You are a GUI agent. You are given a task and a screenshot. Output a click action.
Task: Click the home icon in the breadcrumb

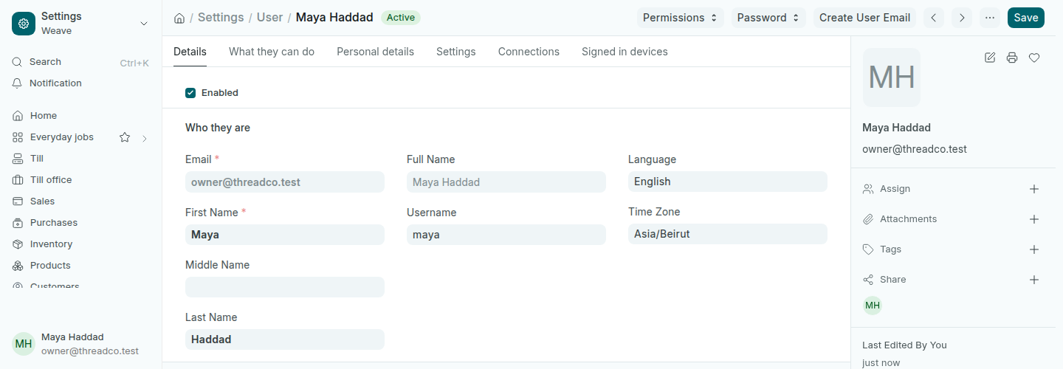[x=179, y=18]
